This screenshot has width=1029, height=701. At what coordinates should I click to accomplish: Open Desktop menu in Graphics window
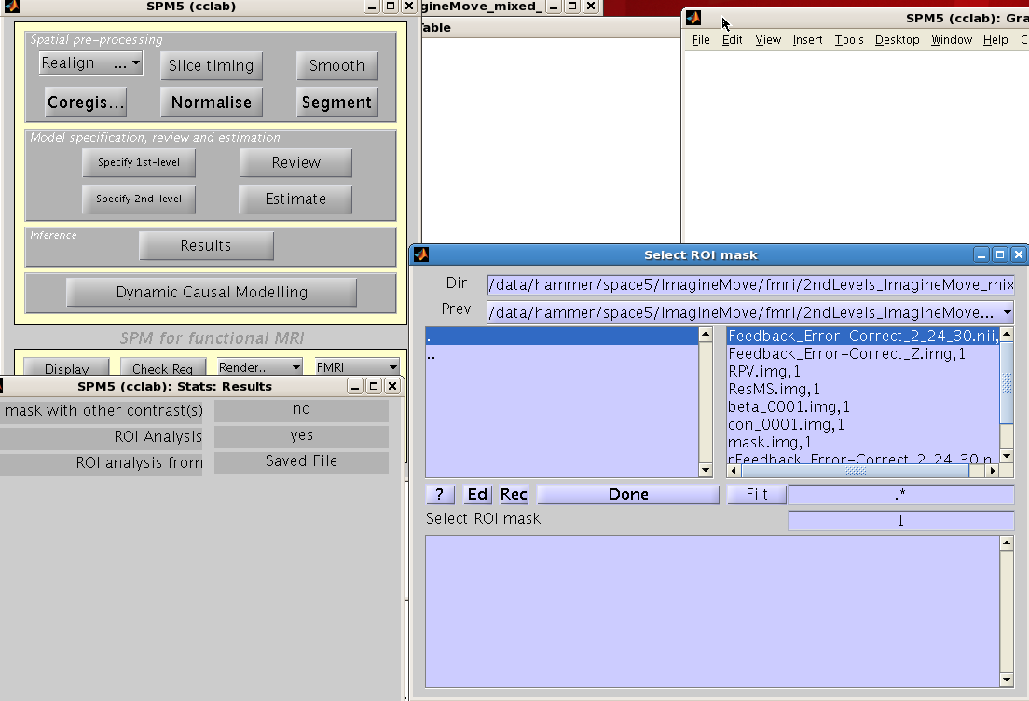897,40
